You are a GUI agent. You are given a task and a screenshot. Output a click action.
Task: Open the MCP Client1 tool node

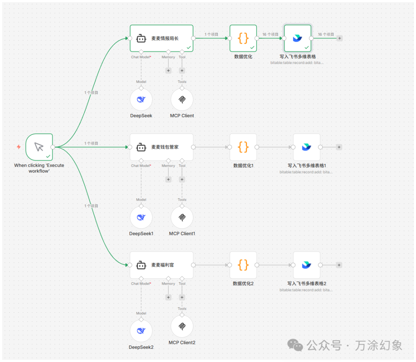coord(181,217)
